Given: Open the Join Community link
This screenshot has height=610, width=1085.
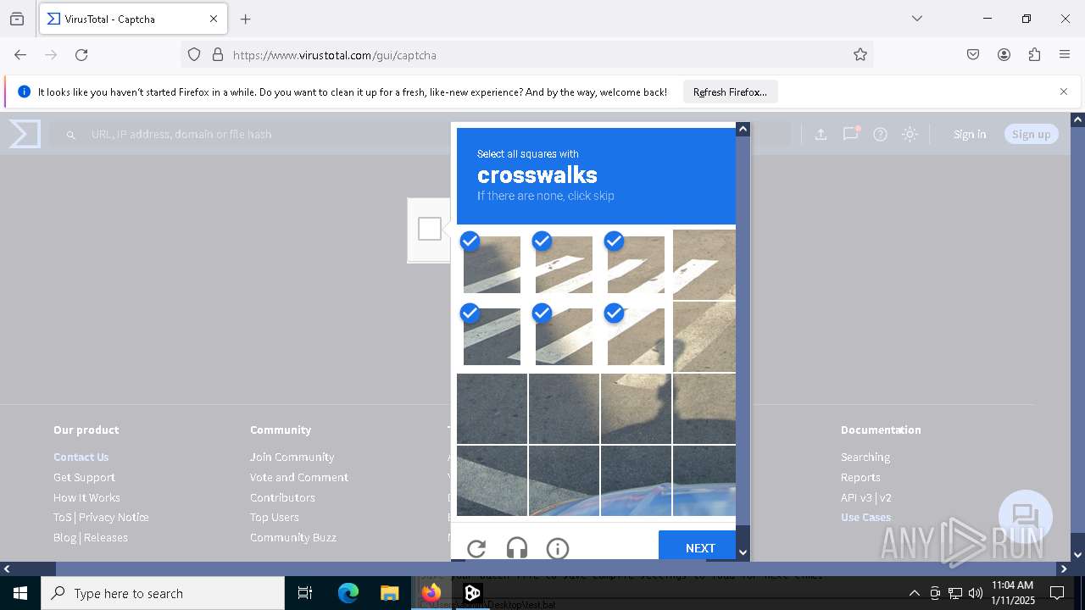Looking at the screenshot, I should [292, 457].
